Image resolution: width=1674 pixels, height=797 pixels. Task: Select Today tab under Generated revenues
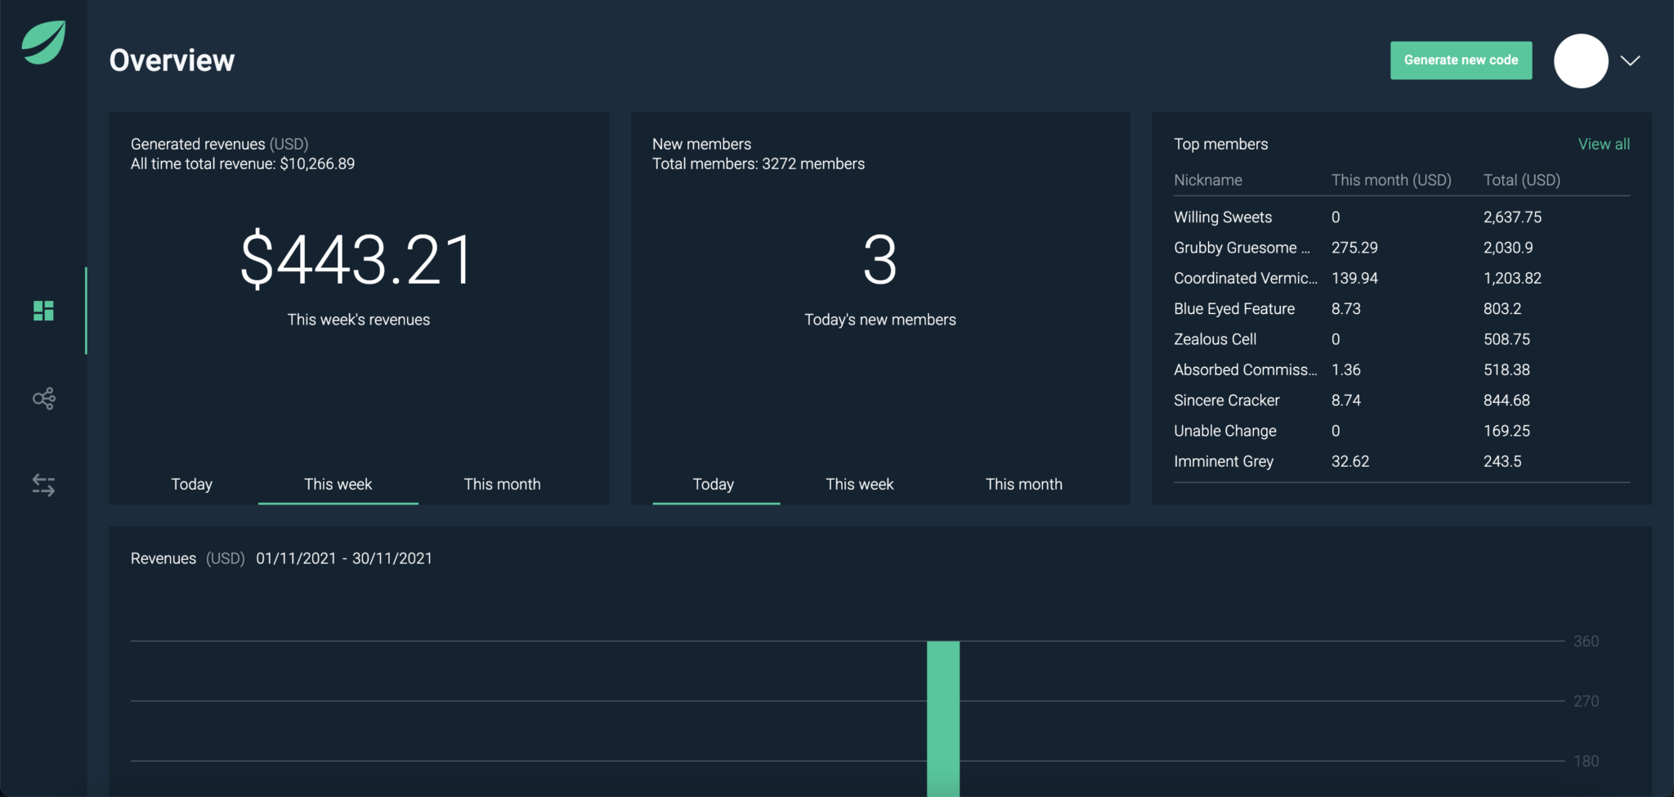coord(192,484)
